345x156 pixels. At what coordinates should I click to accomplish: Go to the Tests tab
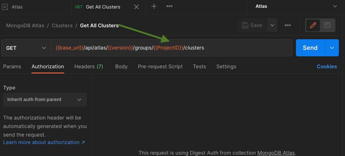coord(199,66)
